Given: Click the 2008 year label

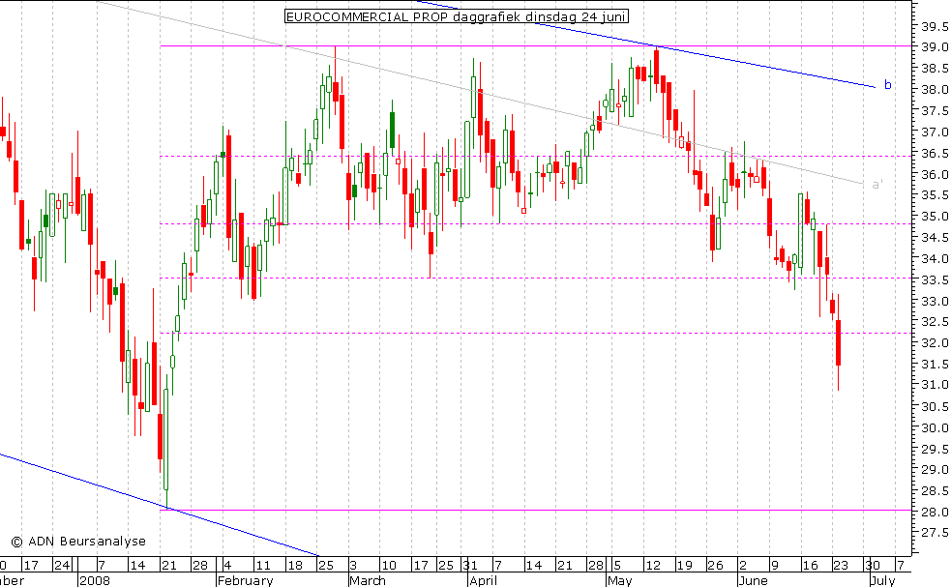Looking at the screenshot, I should tap(95, 580).
